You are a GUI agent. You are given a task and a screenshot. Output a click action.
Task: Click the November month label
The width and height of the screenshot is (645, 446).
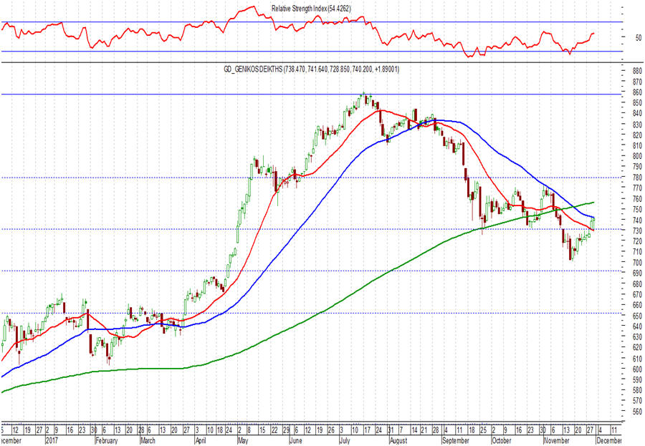click(x=557, y=440)
